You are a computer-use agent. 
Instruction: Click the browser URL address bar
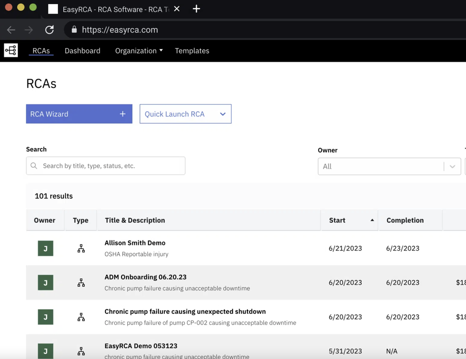click(x=265, y=30)
